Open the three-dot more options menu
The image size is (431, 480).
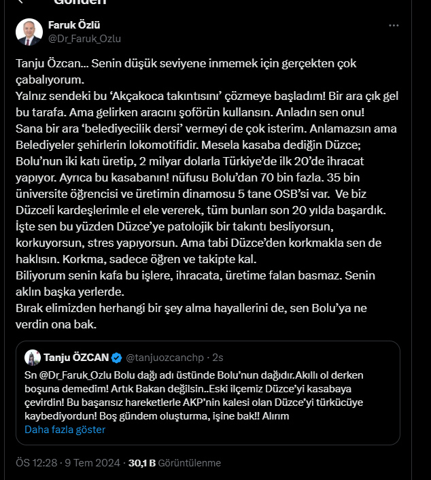394,25
